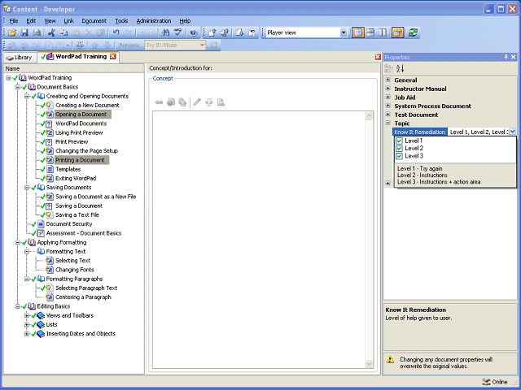Image resolution: width=521 pixels, height=390 pixels.
Task: Pin the Properties panel with pushpin icon
Action: coord(506,57)
